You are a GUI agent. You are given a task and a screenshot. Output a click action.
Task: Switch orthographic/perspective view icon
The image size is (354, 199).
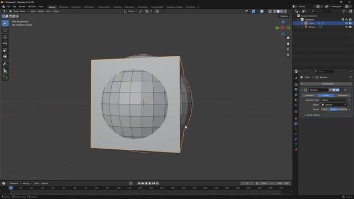pyautogui.click(x=288, y=55)
